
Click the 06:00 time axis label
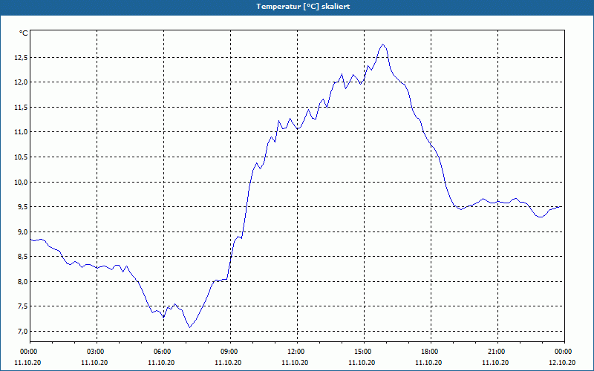[163, 352]
